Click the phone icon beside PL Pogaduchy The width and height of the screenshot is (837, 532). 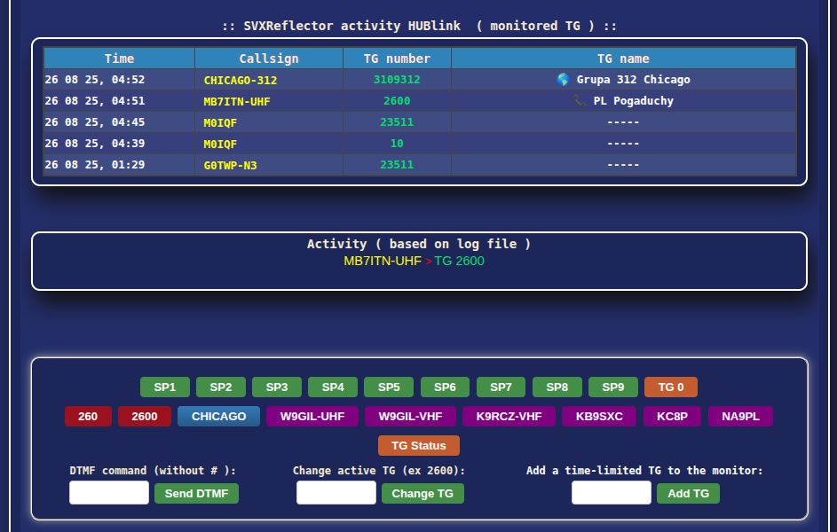point(580,101)
